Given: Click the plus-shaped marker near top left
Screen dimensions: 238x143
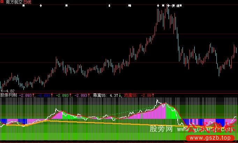Looking at the screenshot, I should pos(41,6).
